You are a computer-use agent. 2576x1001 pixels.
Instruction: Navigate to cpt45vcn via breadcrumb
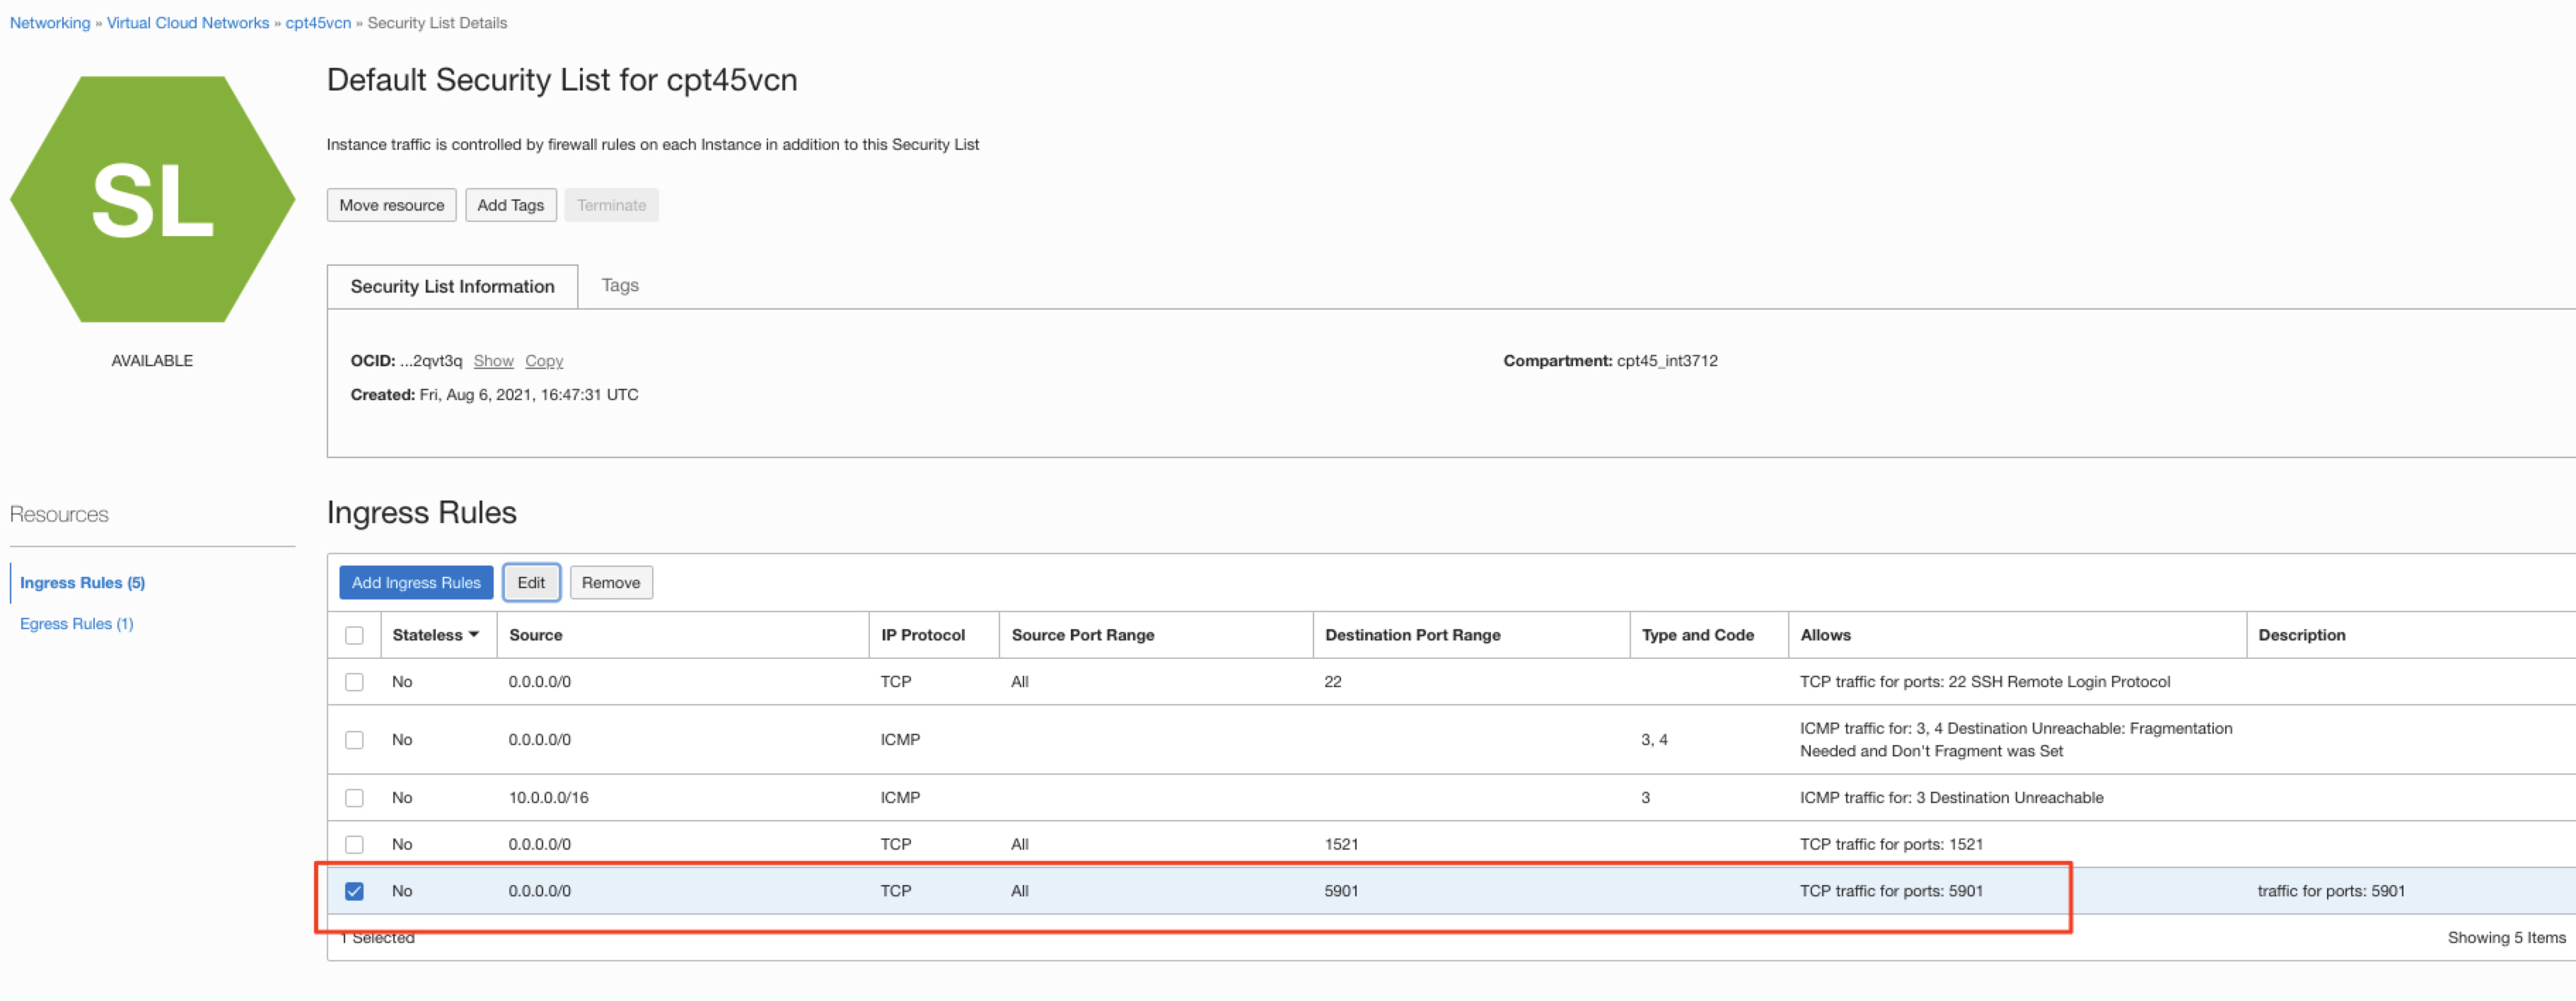click(x=319, y=22)
